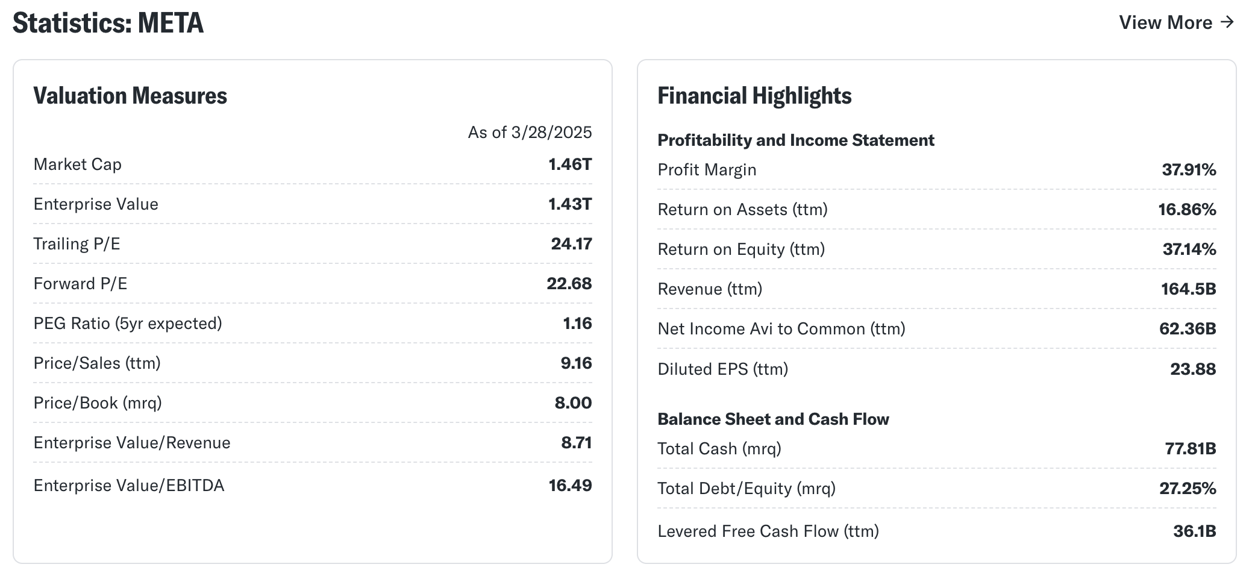Image resolution: width=1252 pixels, height=570 pixels.
Task: Select Enterprise Value/Revenue figure 8.71
Action: (x=577, y=442)
